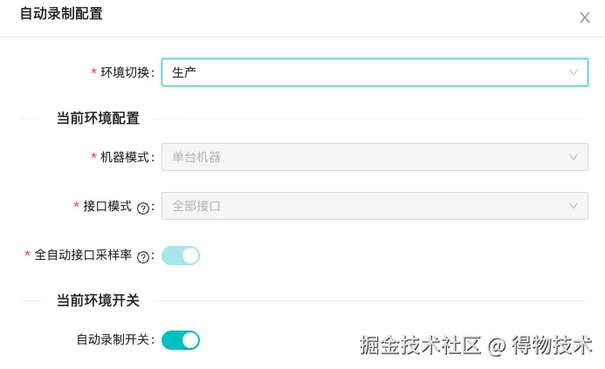Disable the 自动录制开关 switch
The width and height of the screenshot is (605, 369).
point(181,340)
